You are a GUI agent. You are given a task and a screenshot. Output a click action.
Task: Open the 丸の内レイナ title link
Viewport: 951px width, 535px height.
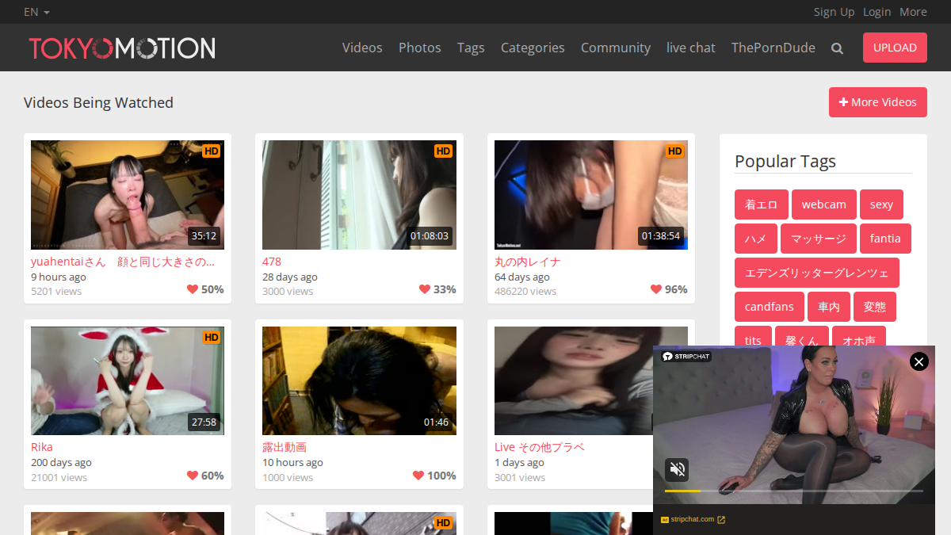tap(528, 262)
